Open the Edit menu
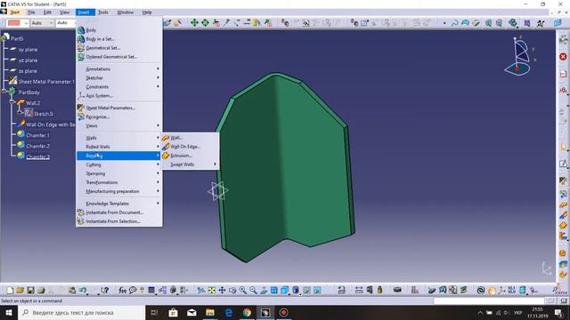570x320 pixels. pyautogui.click(x=47, y=12)
